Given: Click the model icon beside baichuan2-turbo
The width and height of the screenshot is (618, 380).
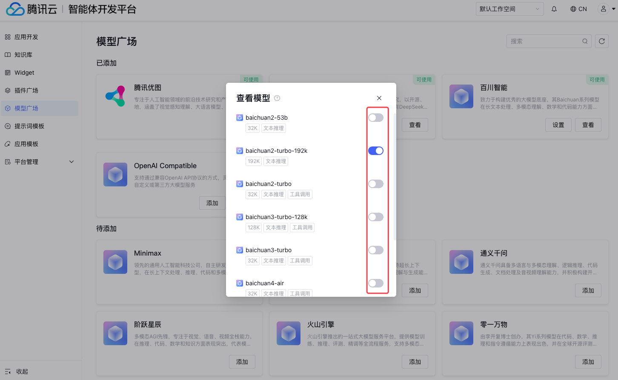Looking at the screenshot, I should [x=240, y=184].
